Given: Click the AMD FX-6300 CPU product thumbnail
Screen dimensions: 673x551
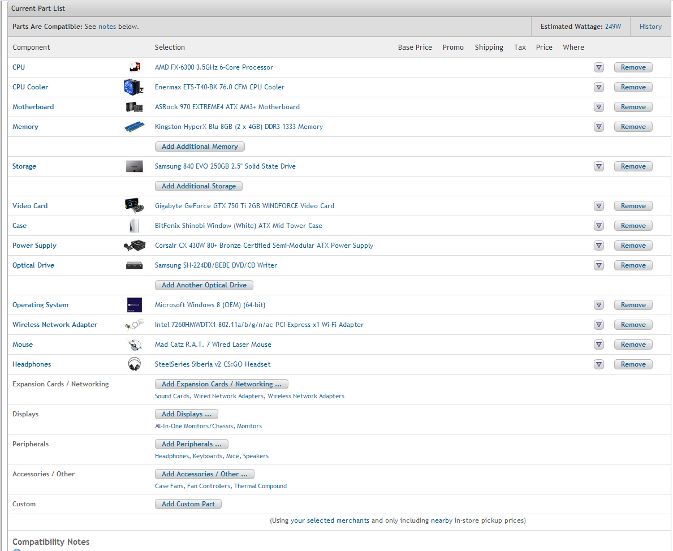Looking at the screenshot, I should 135,67.
